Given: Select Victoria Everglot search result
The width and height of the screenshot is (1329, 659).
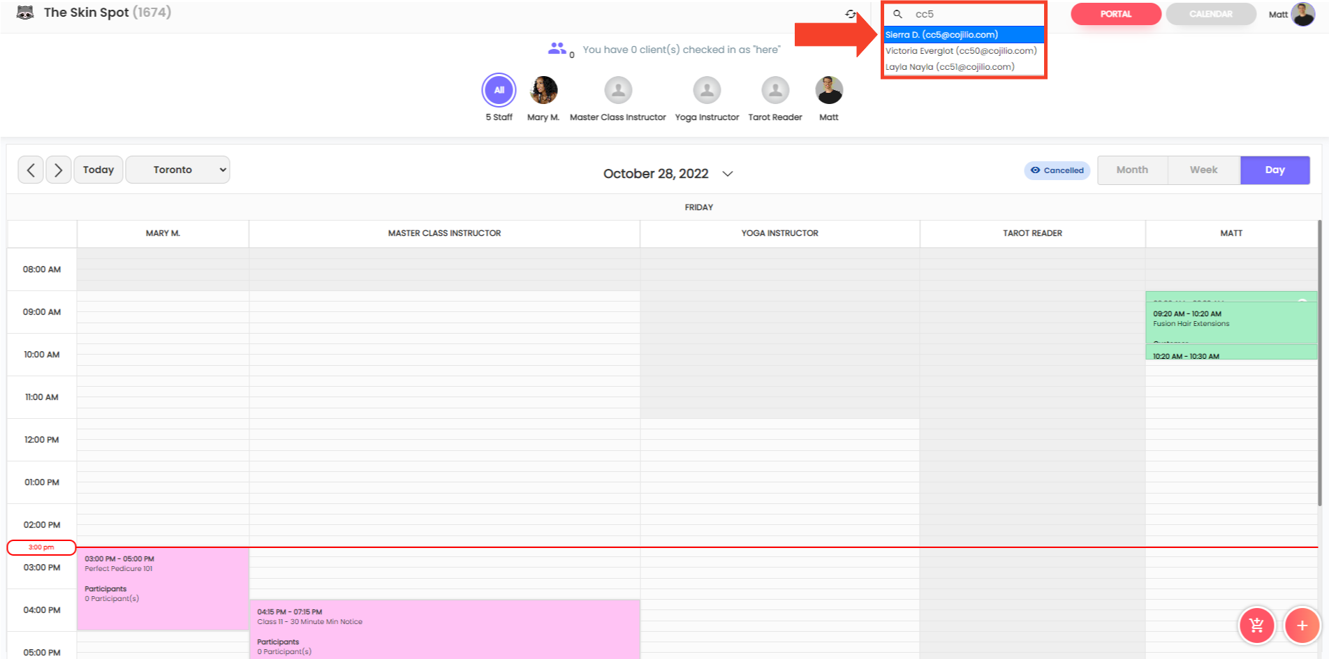Looking at the screenshot, I should [964, 51].
